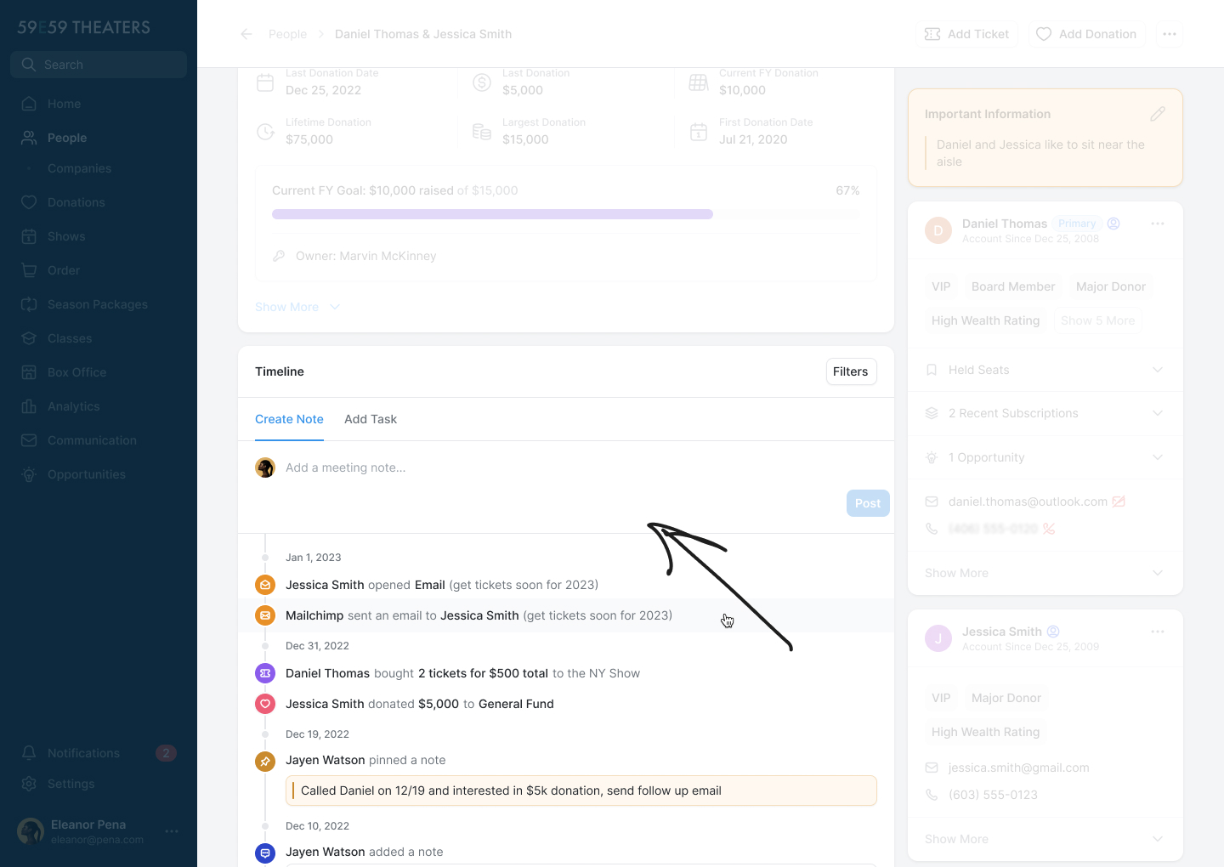Image resolution: width=1224 pixels, height=867 pixels.
Task: Open the three-dot menu in top header
Action: (x=1170, y=34)
